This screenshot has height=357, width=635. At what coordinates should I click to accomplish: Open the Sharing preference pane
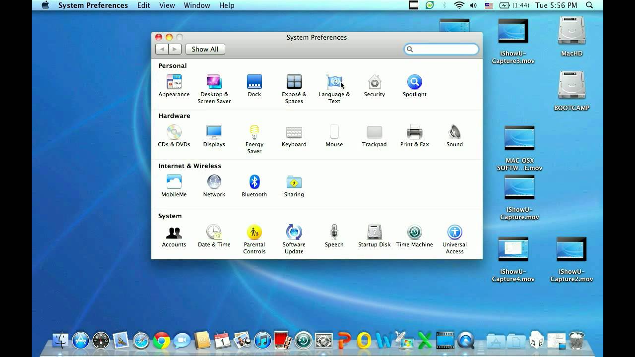tap(294, 186)
